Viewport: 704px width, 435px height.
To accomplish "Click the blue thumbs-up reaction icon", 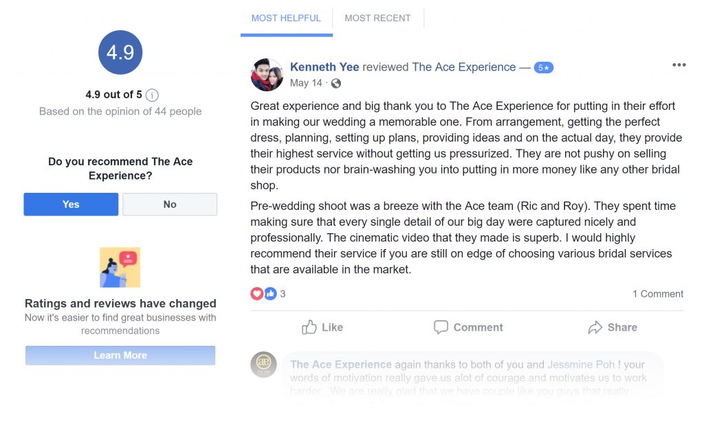I will [270, 294].
